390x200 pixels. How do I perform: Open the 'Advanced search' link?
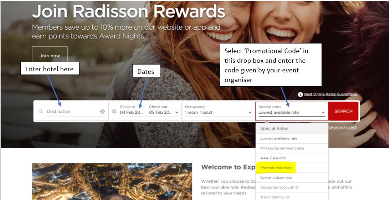342,127
